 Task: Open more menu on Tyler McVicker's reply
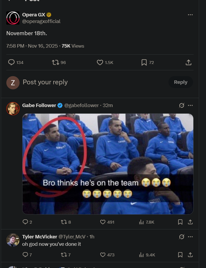[x=190, y=237]
